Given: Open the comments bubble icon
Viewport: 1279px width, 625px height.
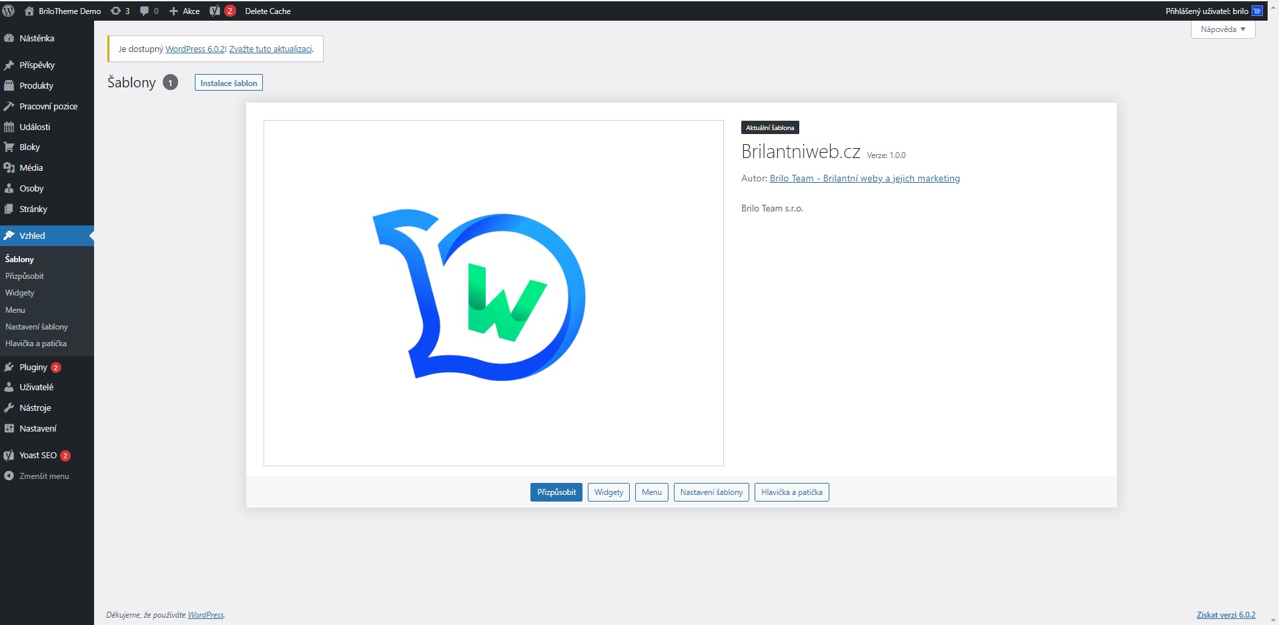Looking at the screenshot, I should [149, 11].
